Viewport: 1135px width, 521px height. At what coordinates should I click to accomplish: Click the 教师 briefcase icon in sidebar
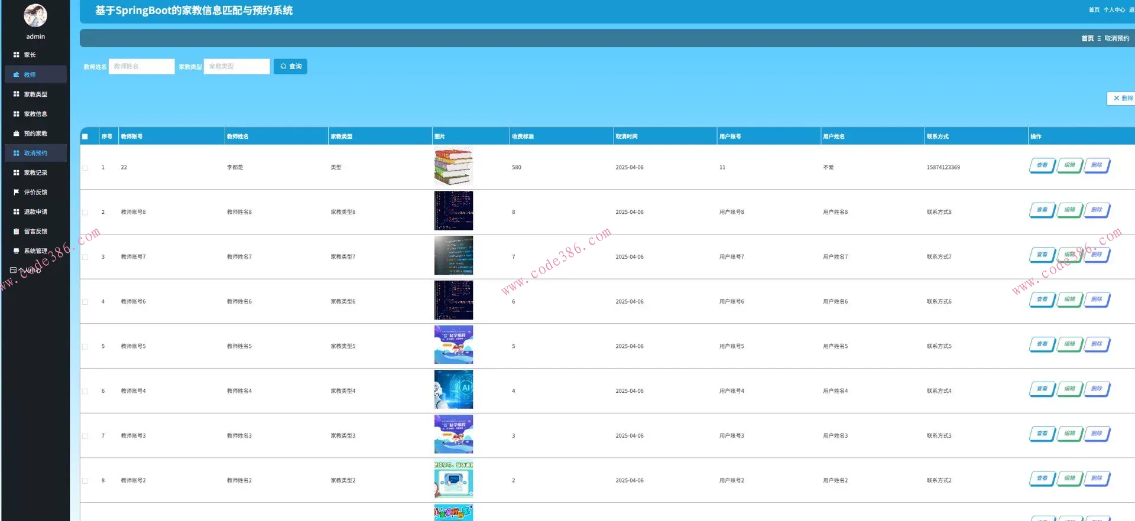17,75
